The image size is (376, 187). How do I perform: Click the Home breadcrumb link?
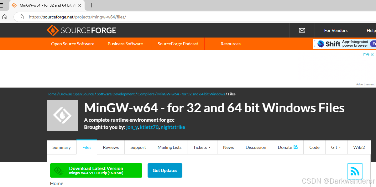[51, 94]
